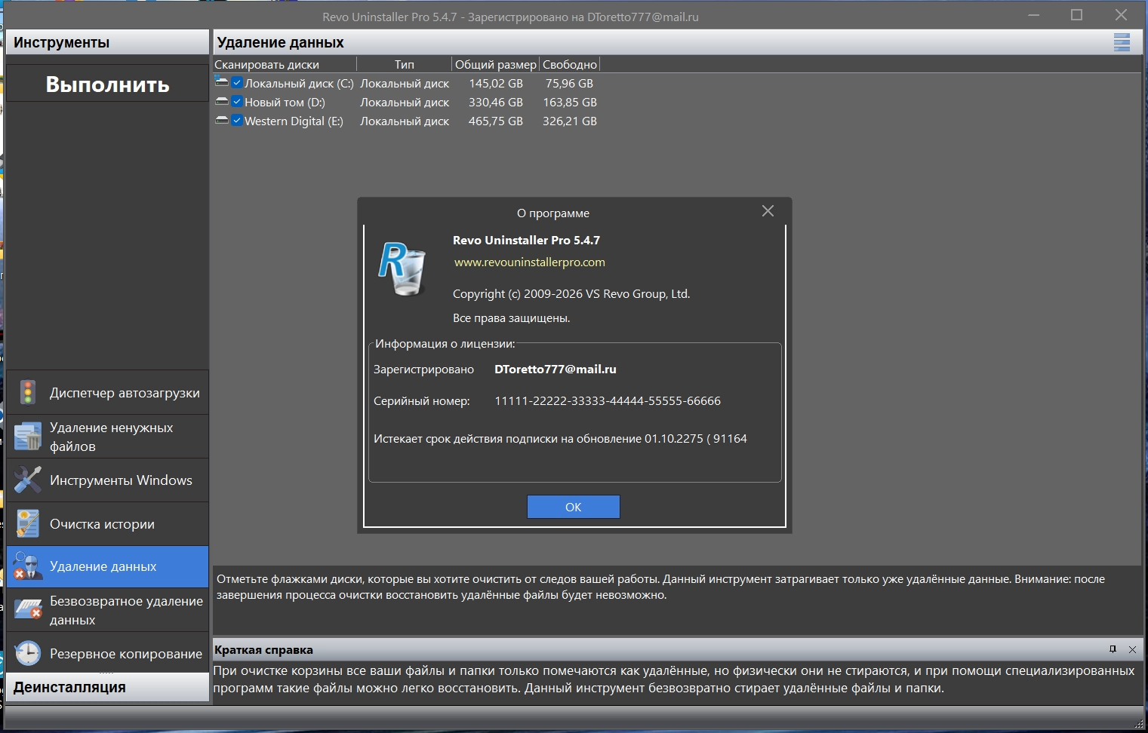Select the Western Digital (E:) row label
This screenshot has height=733, width=1148.
[294, 121]
